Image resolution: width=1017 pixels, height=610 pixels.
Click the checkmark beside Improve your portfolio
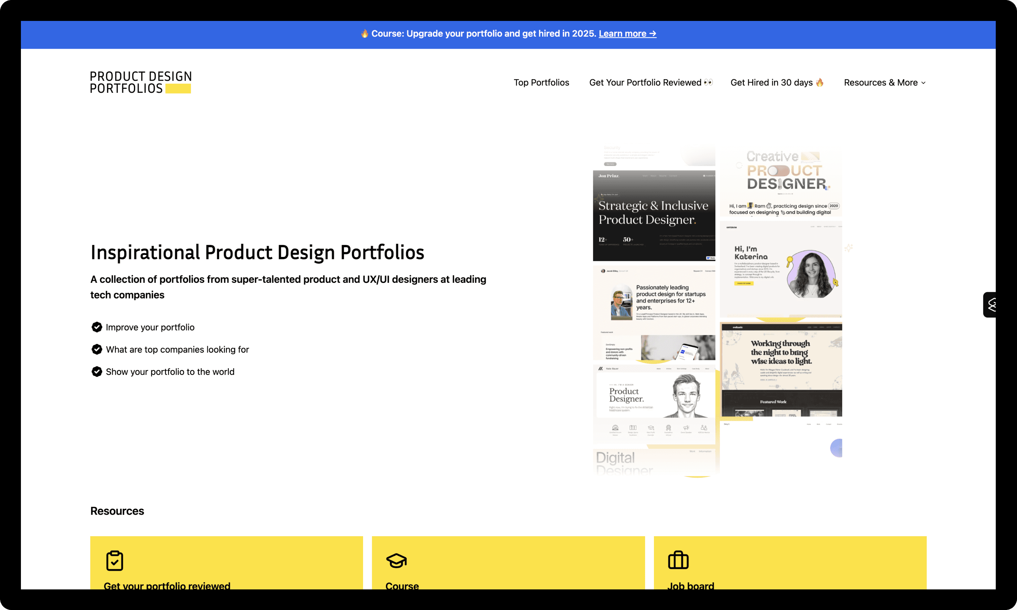click(x=96, y=327)
